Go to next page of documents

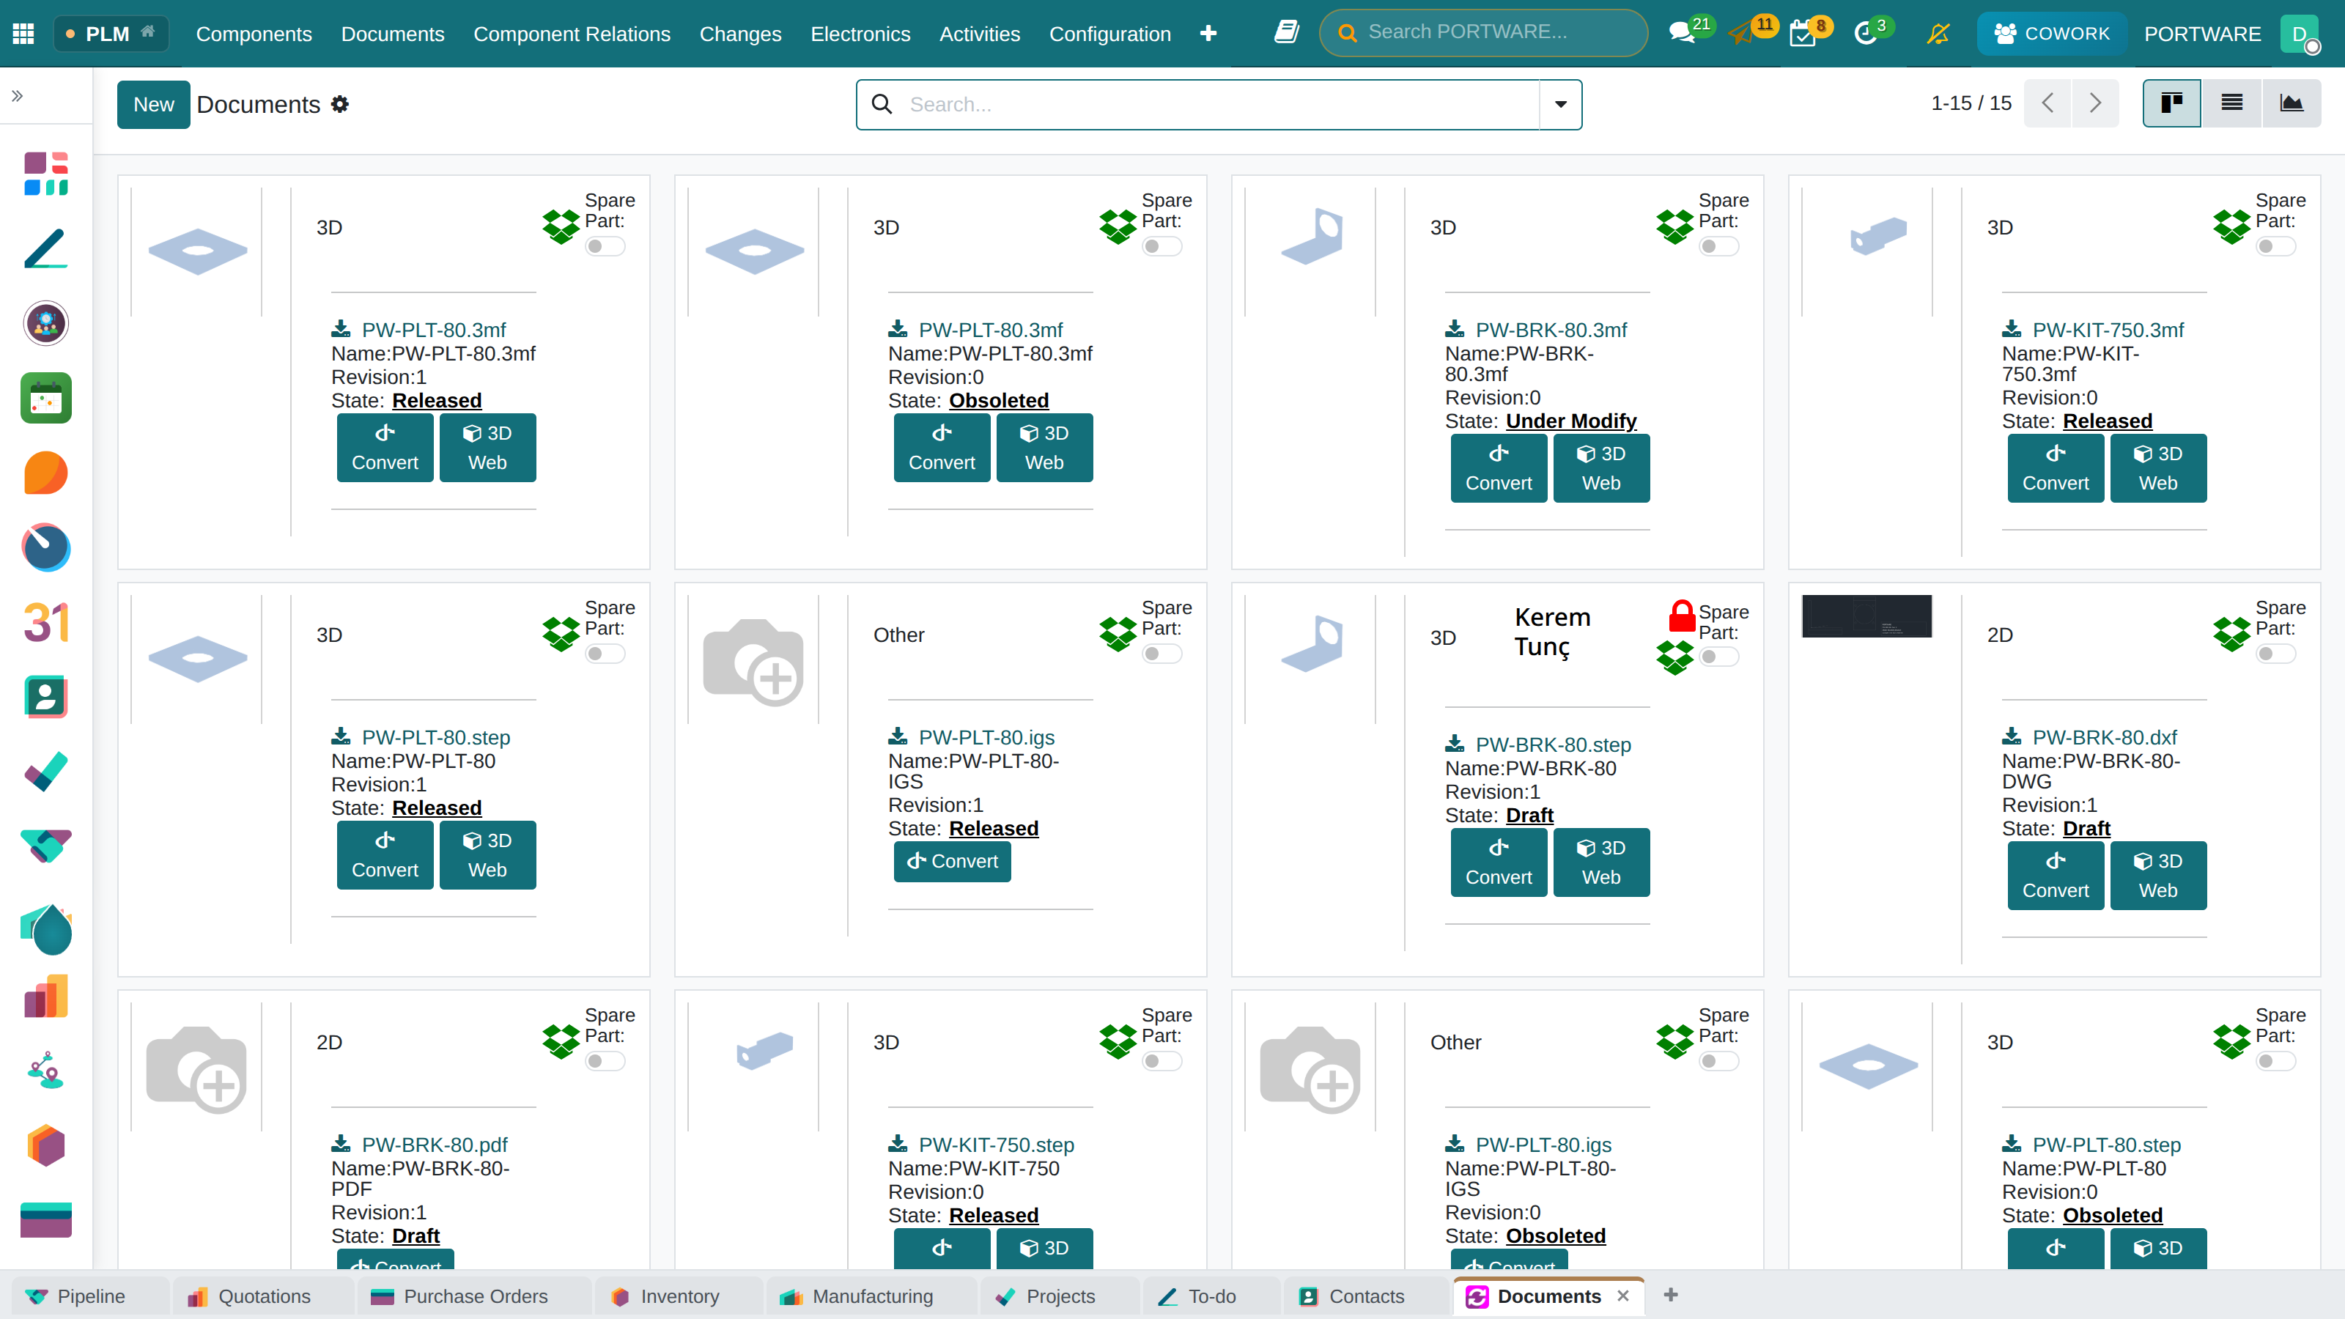click(2096, 104)
